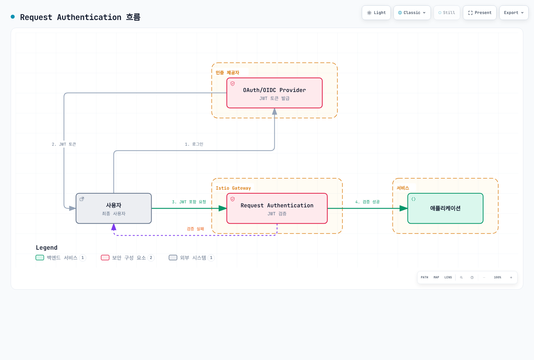Click the '2. JWT 토큰' edge label
Screen dimensions: 534x360
coord(64,144)
